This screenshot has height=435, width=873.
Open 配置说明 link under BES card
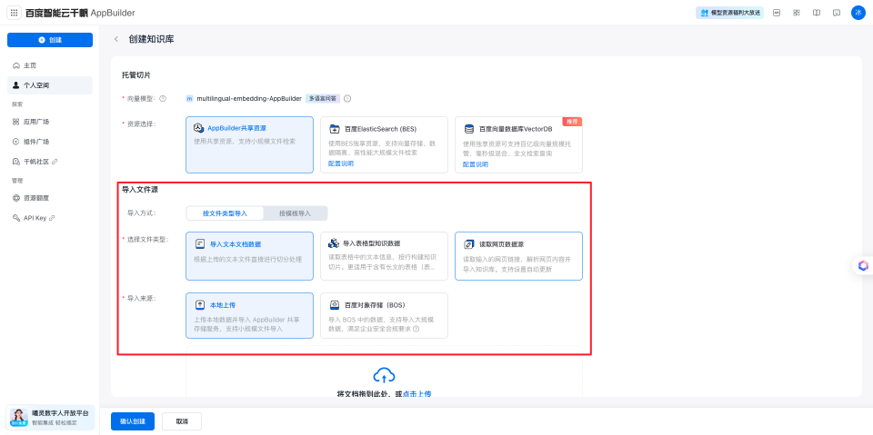(x=341, y=164)
